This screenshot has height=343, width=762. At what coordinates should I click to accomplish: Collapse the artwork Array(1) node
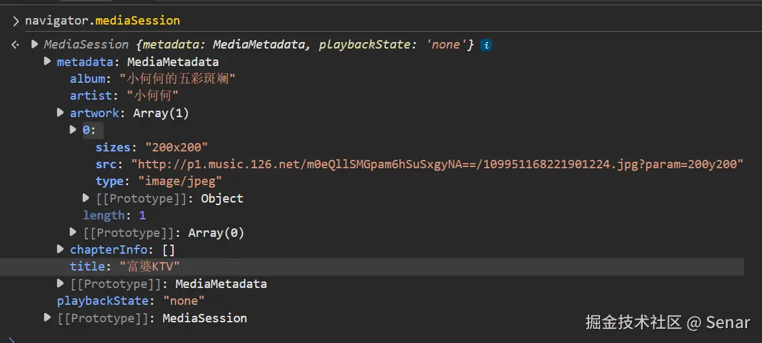pos(61,113)
